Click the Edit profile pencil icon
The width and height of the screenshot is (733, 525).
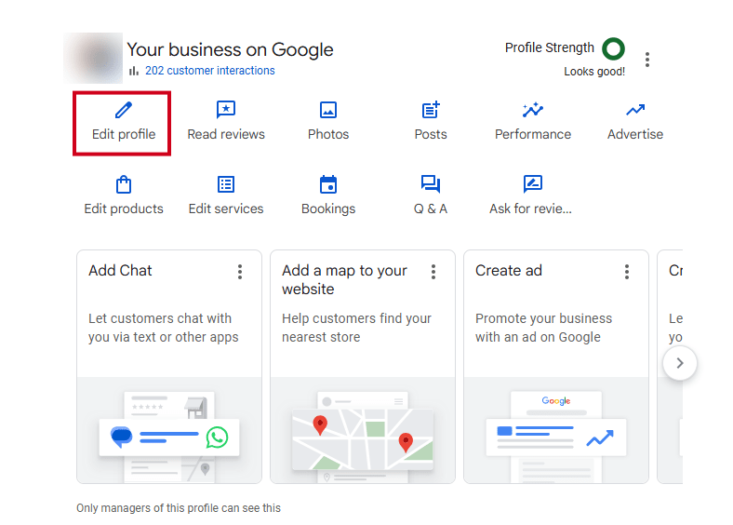pos(124,110)
